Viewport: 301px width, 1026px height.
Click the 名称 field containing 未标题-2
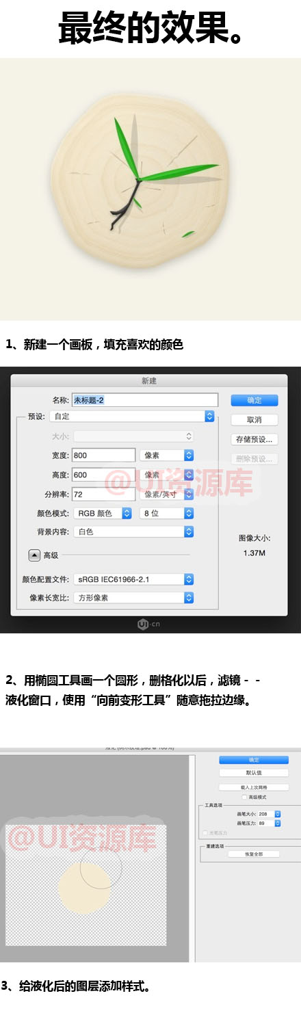[145, 400]
